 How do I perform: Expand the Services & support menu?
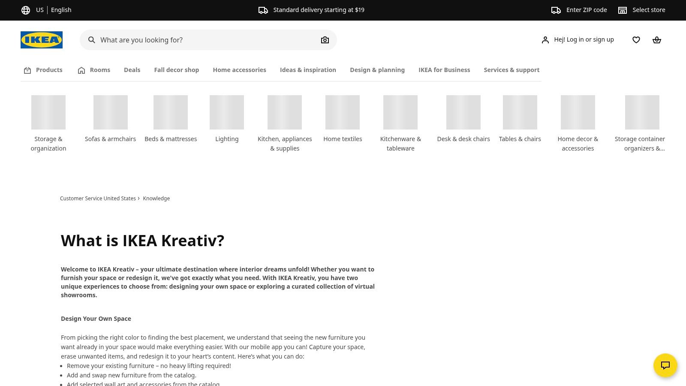(x=511, y=70)
